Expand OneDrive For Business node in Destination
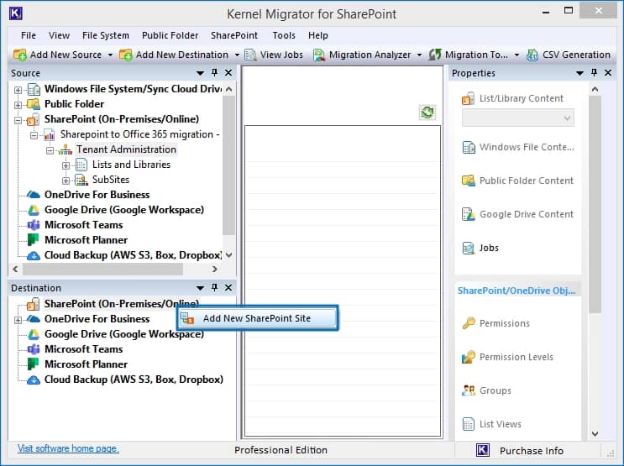Image resolution: width=624 pixels, height=466 pixels. tap(18, 320)
